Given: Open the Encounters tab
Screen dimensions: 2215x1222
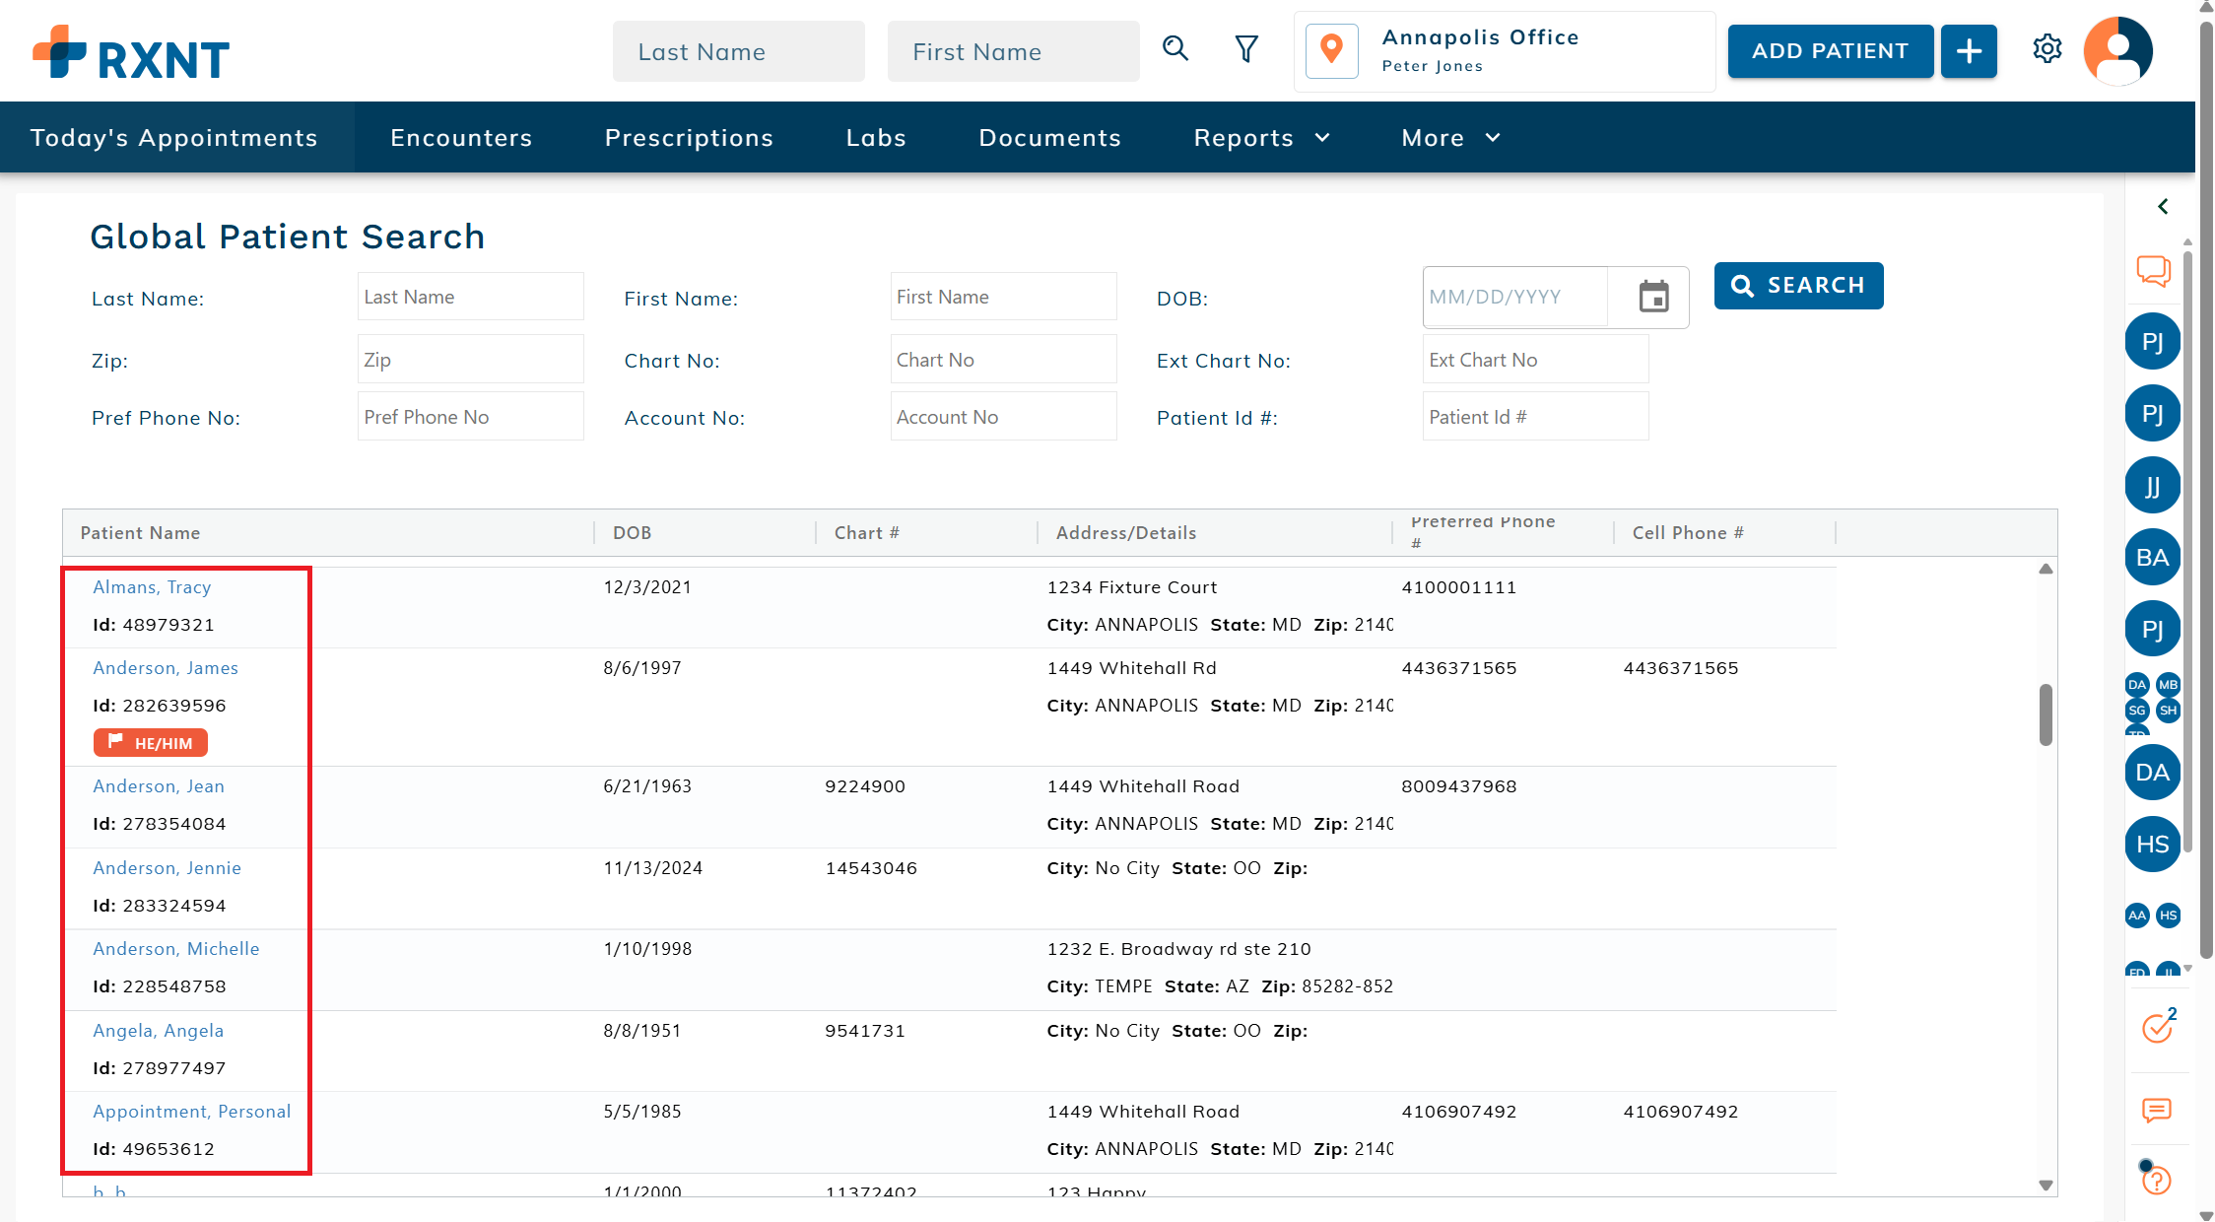Looking at the screenshot, I should [x=461, y=138].
